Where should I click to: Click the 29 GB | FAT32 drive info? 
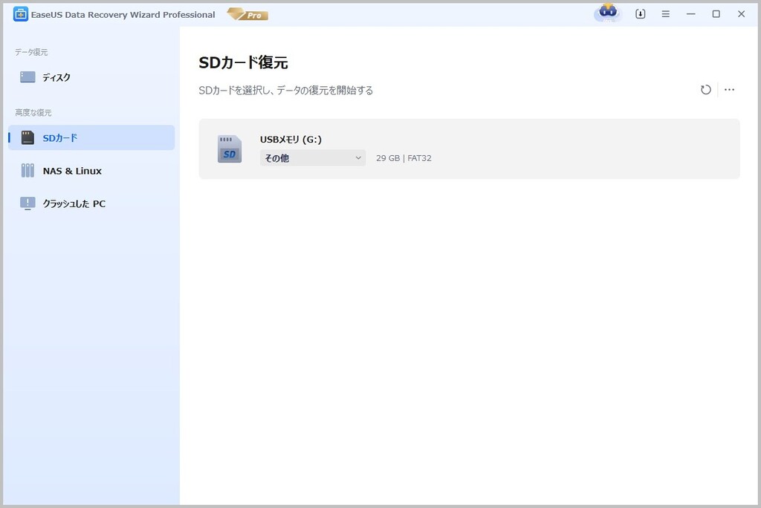coord(404,158)
